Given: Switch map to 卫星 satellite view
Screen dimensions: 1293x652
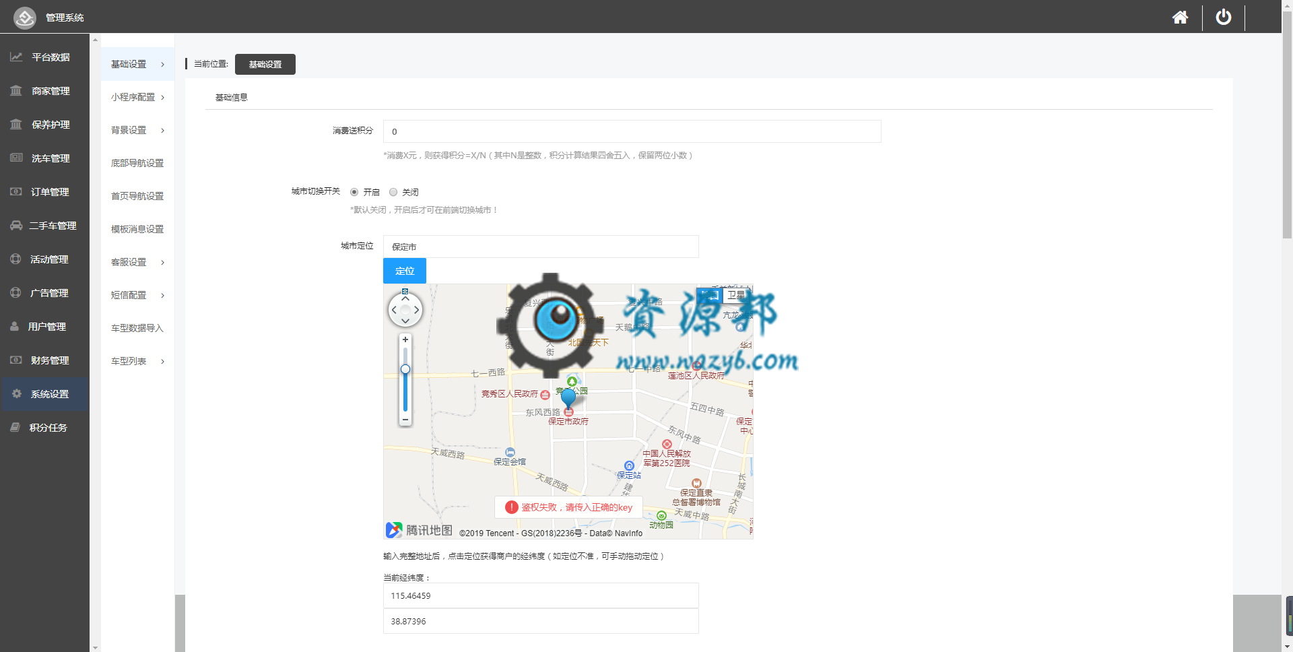Looking at the screenshot, I should 736,295.
